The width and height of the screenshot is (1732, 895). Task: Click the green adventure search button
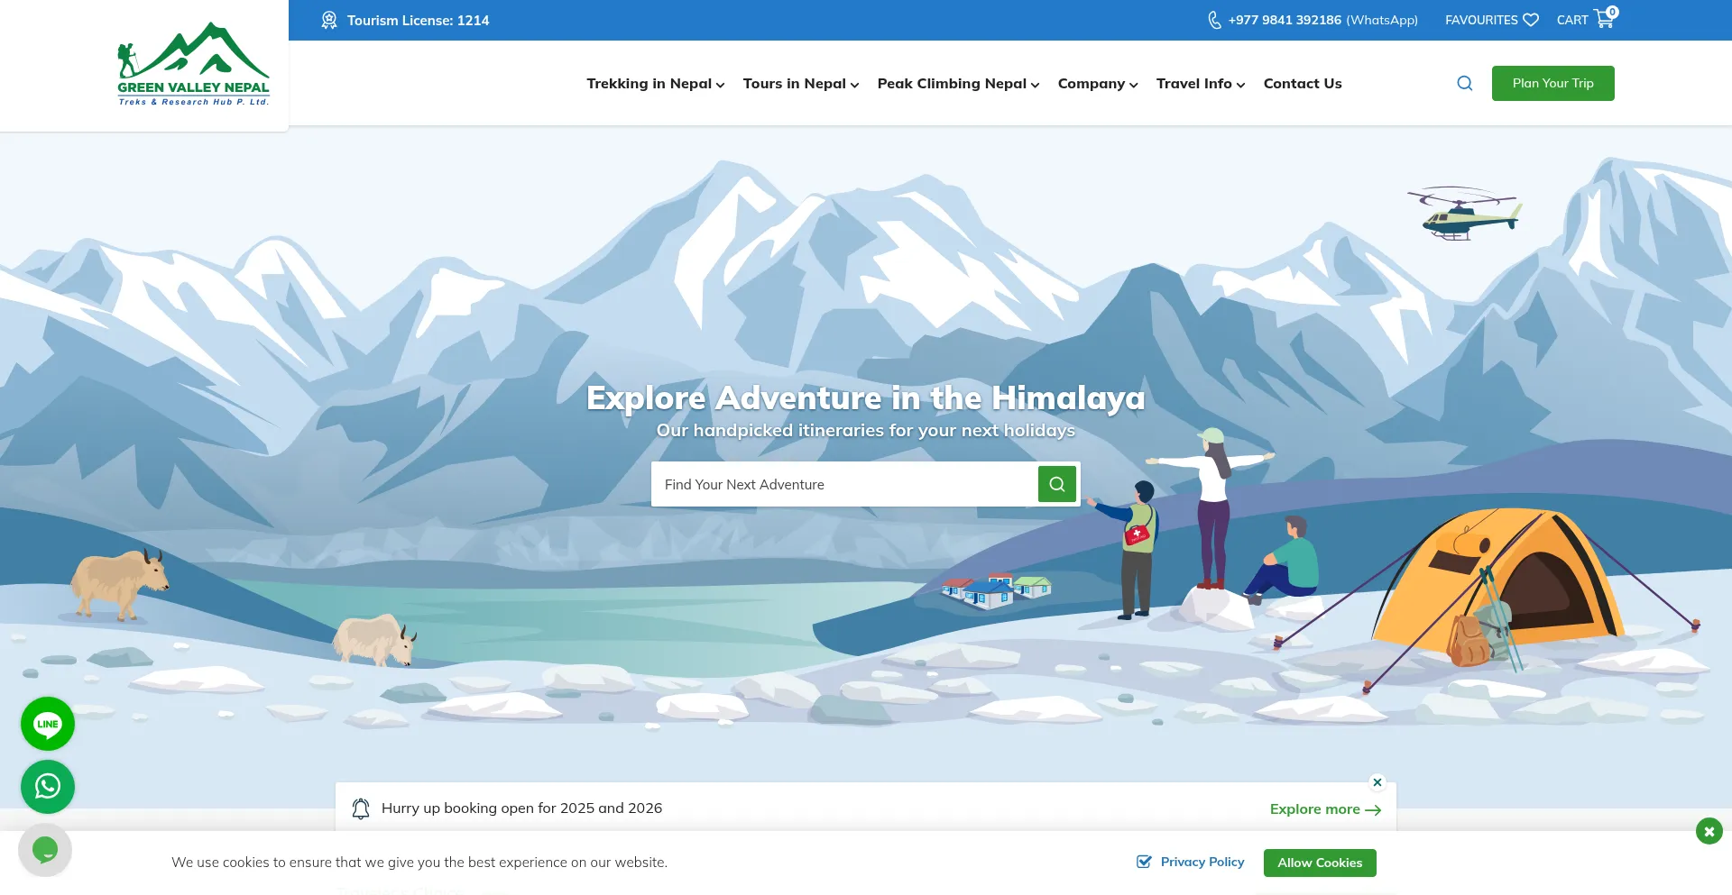coord(1057,484)
